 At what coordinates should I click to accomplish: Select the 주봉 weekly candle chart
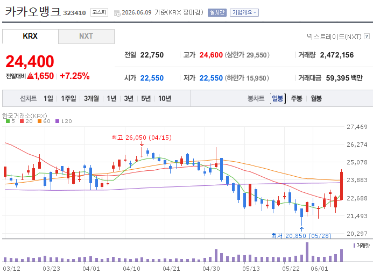tap(297, 98)
